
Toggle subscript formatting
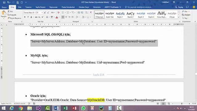point(39,17)
